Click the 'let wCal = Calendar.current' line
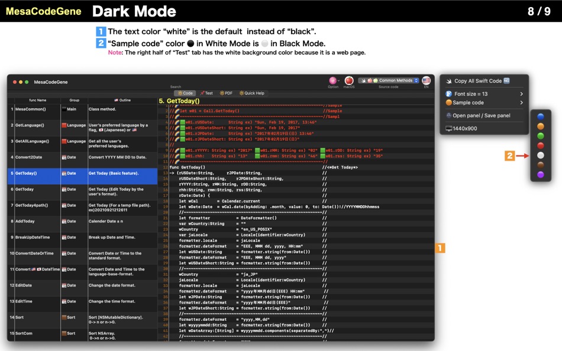The image size is (562, 351). tap(219, 201)
